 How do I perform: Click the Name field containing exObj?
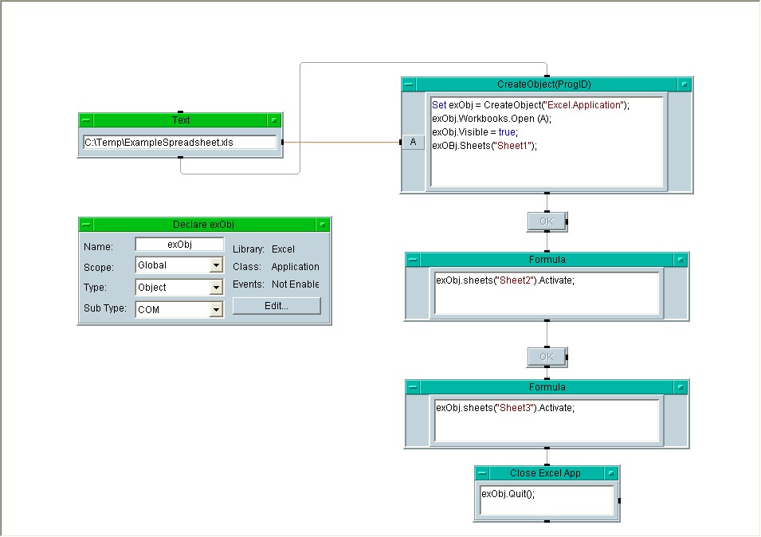pos(179,245)
